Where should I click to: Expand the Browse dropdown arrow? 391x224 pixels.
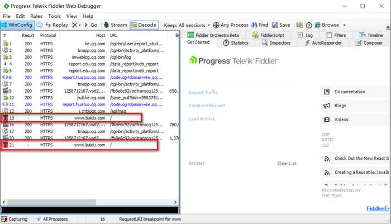[x=345, y=25]
